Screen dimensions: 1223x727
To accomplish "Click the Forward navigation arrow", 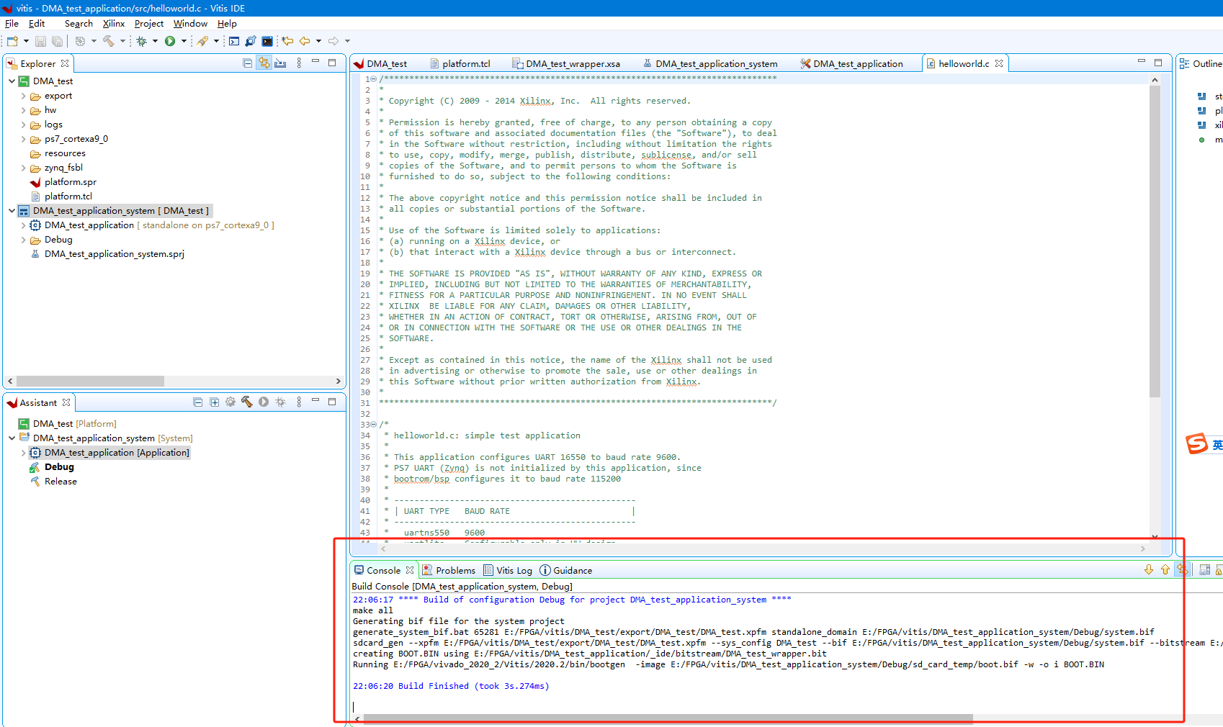I will [x=333, y=41].
